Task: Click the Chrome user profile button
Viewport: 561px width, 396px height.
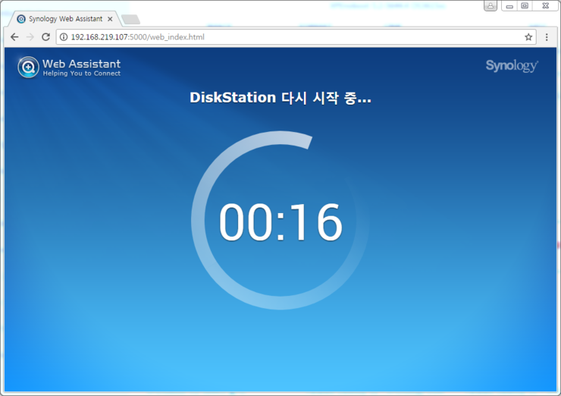Action: point(490,6)
